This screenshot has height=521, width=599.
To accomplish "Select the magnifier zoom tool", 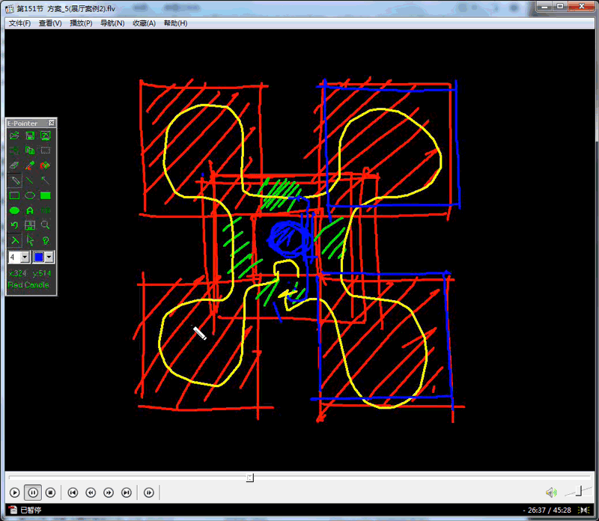I will pos(46,225).
